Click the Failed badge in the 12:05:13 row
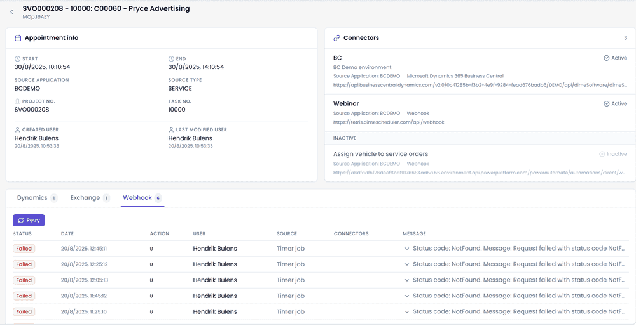 [x=24, y=280]
